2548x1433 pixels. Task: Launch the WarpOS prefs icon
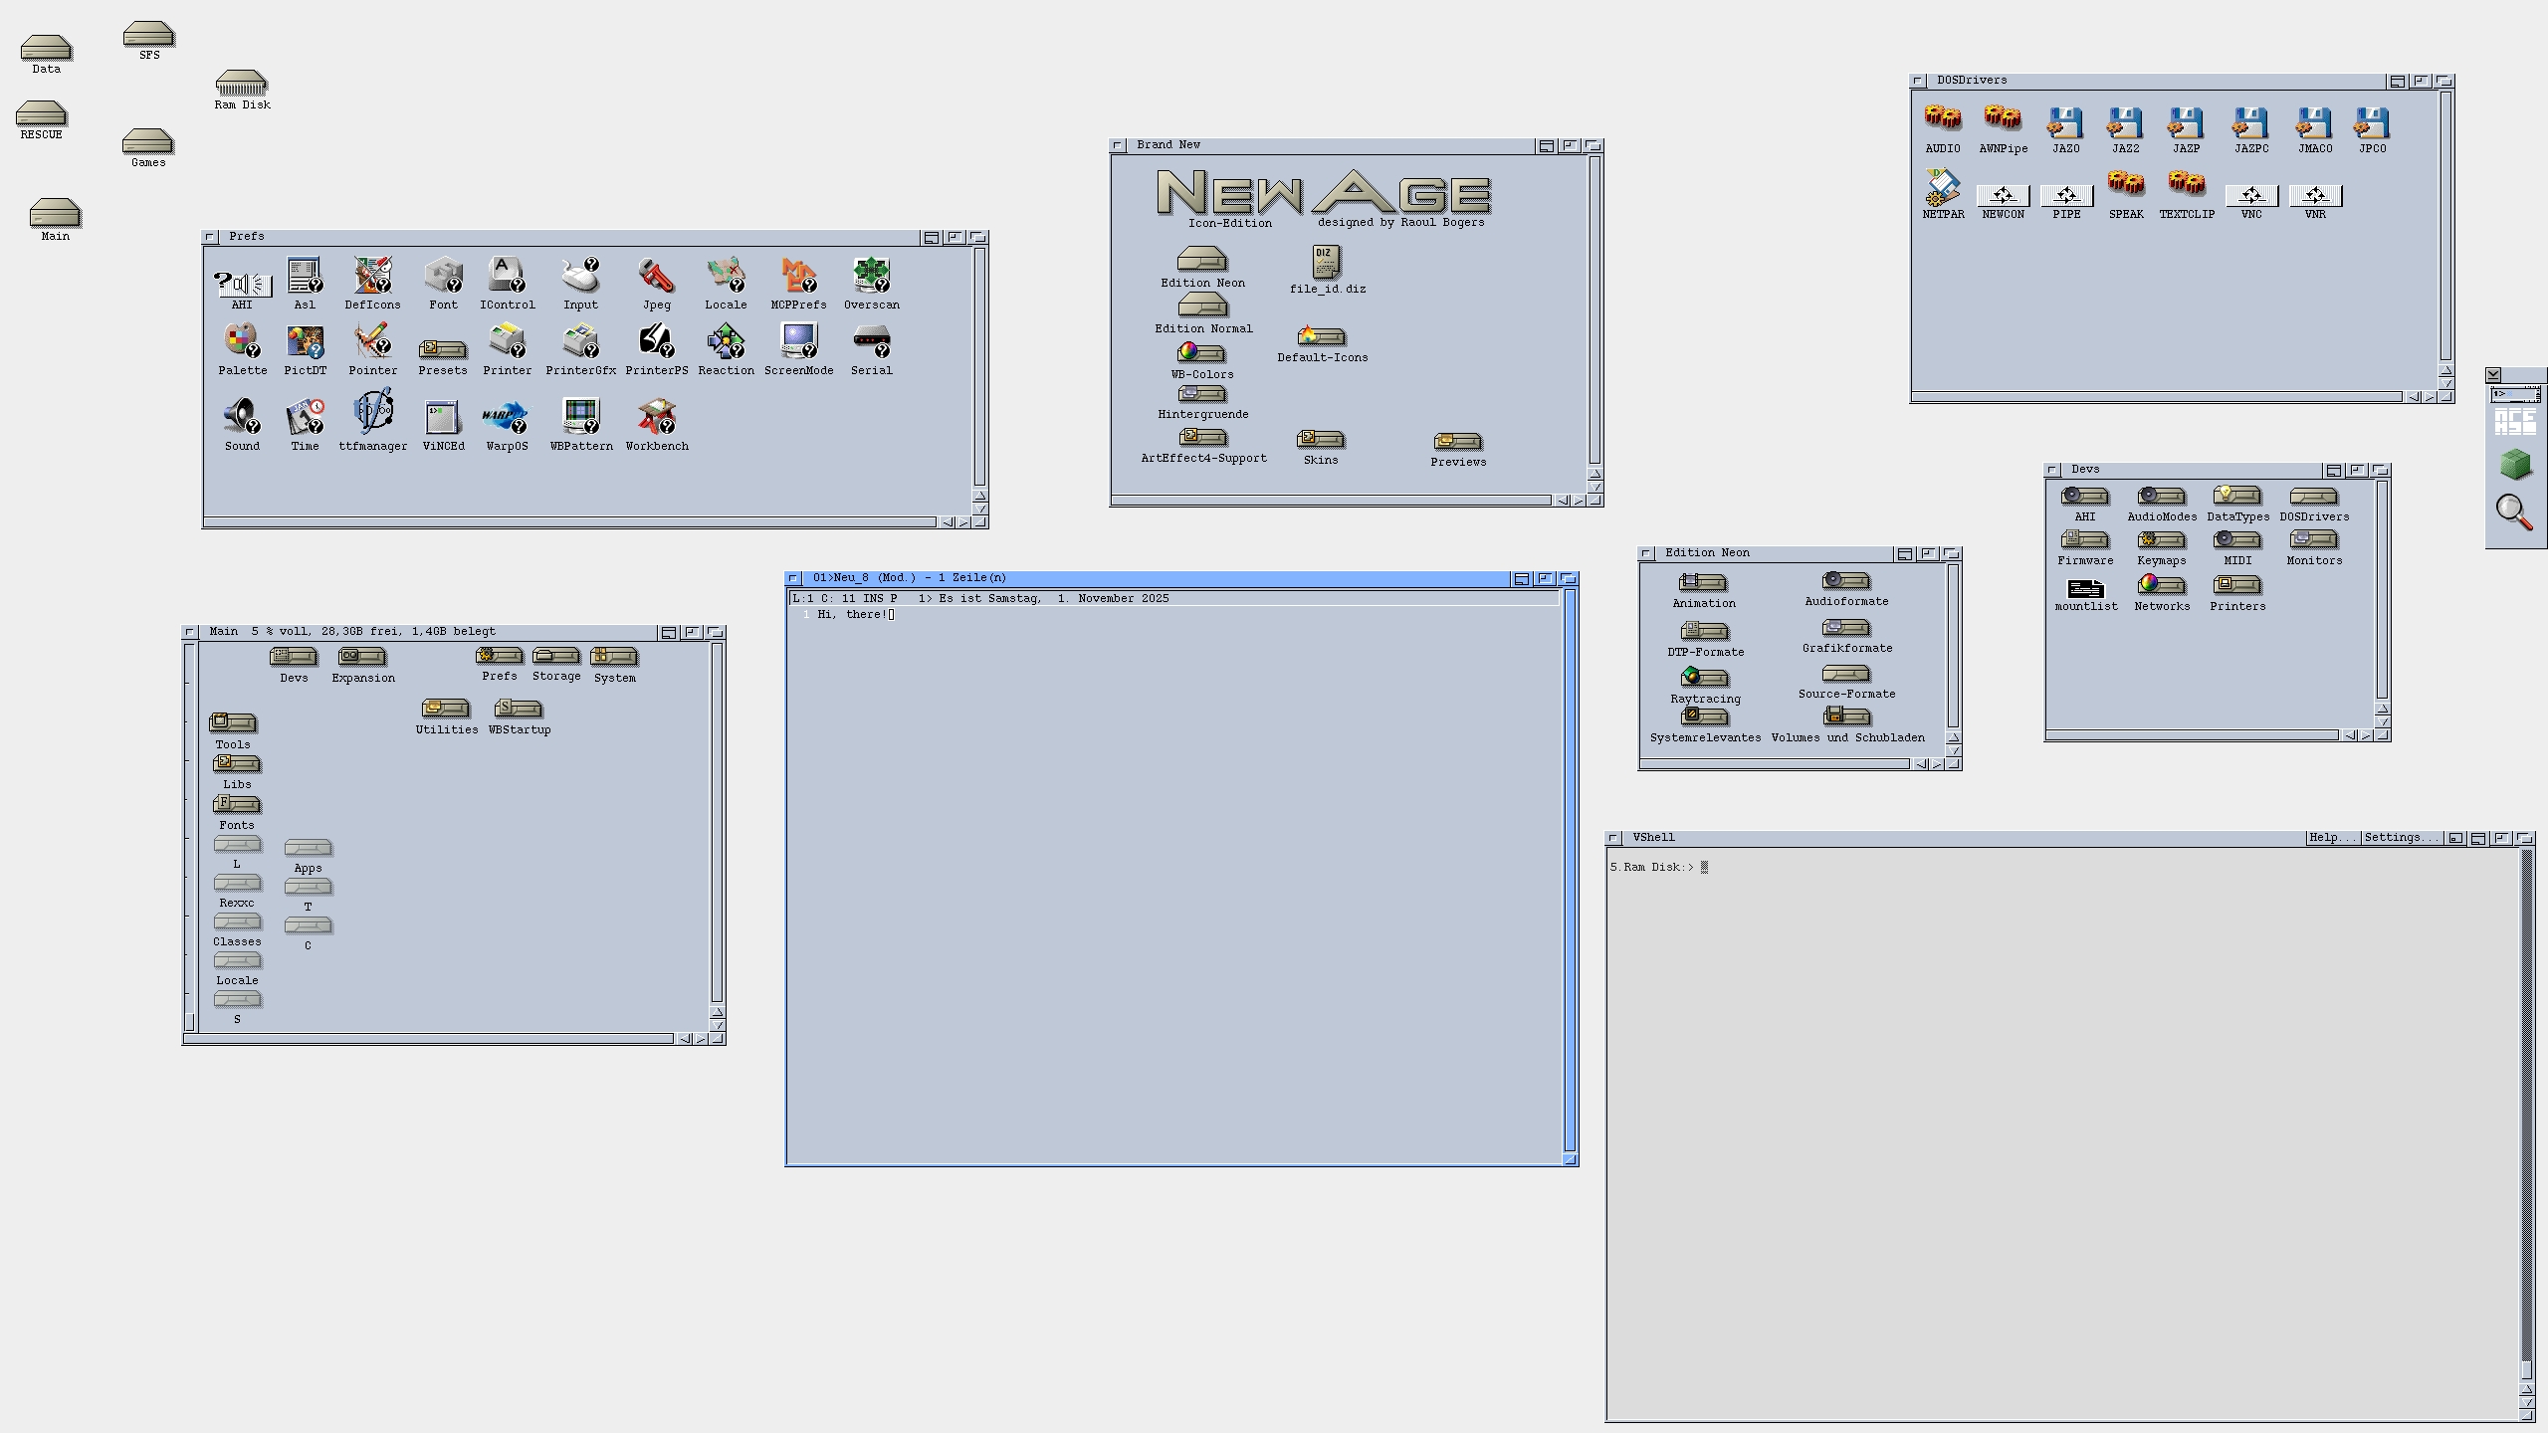[x=506, y=417]
